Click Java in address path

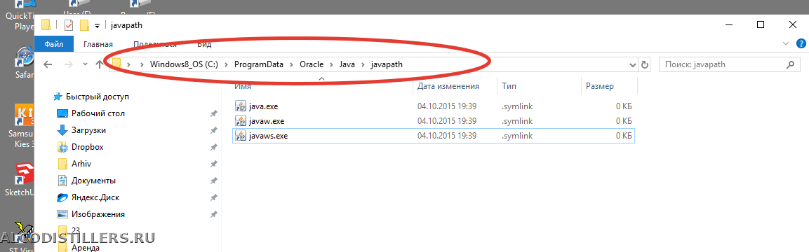(347, 64)
